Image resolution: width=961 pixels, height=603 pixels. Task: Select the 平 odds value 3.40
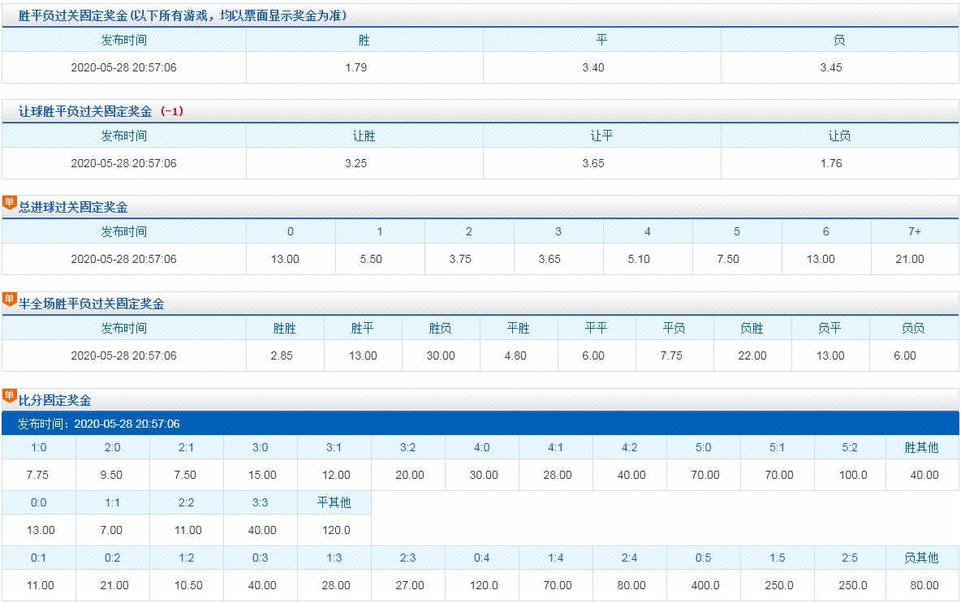593,67
